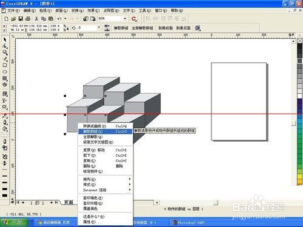Image resolution: width=303 pixels, height=227 pixels.
Task: Select the Graph Paper grid tool
Action: 5,78
